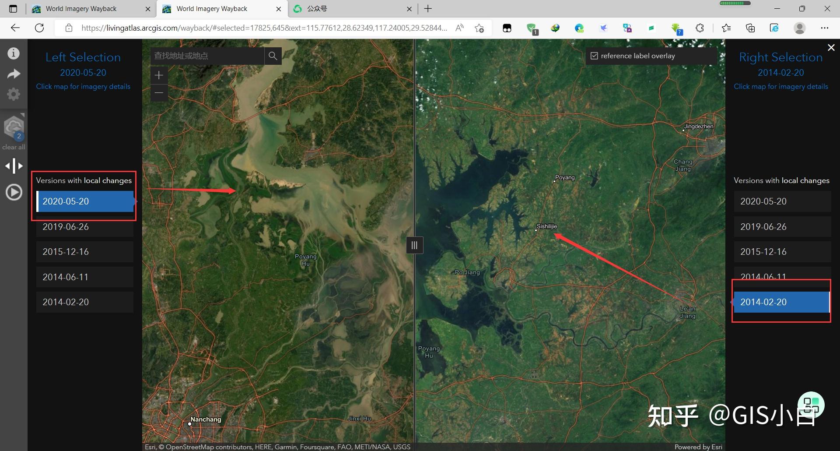The height and width of the screenshot is (451, 840).
Task: Open the user profile avatar
Action: 800,28
